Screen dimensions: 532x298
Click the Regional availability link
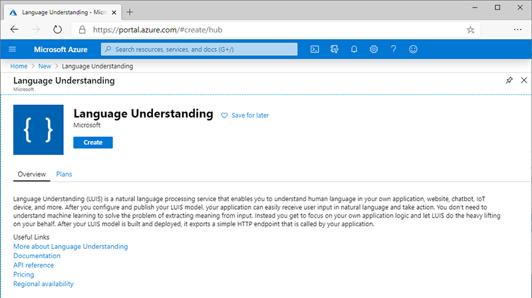pos(43,283)
